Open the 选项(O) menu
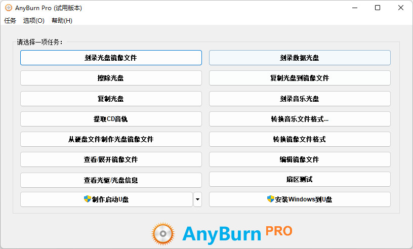 [34, 21]
